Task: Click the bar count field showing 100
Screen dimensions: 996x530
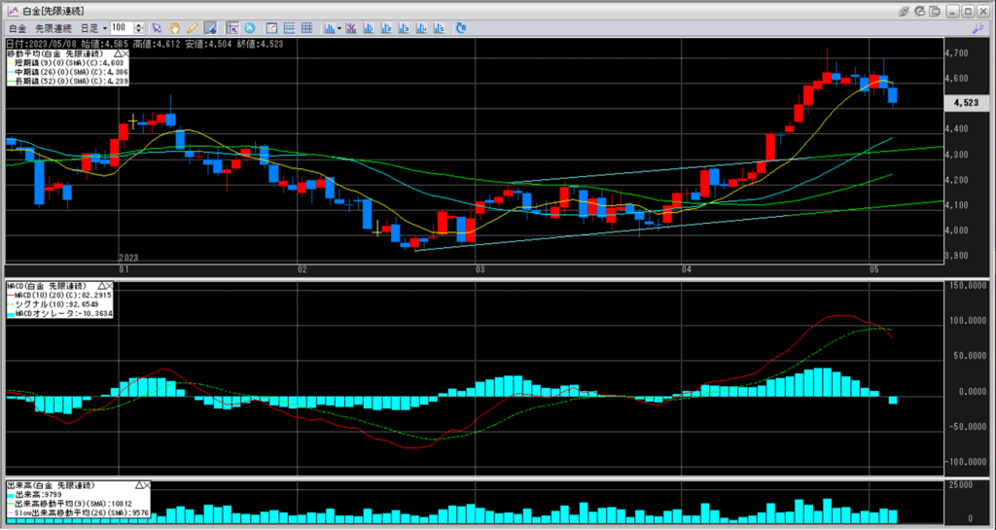Action: click(x=121, y=28)
